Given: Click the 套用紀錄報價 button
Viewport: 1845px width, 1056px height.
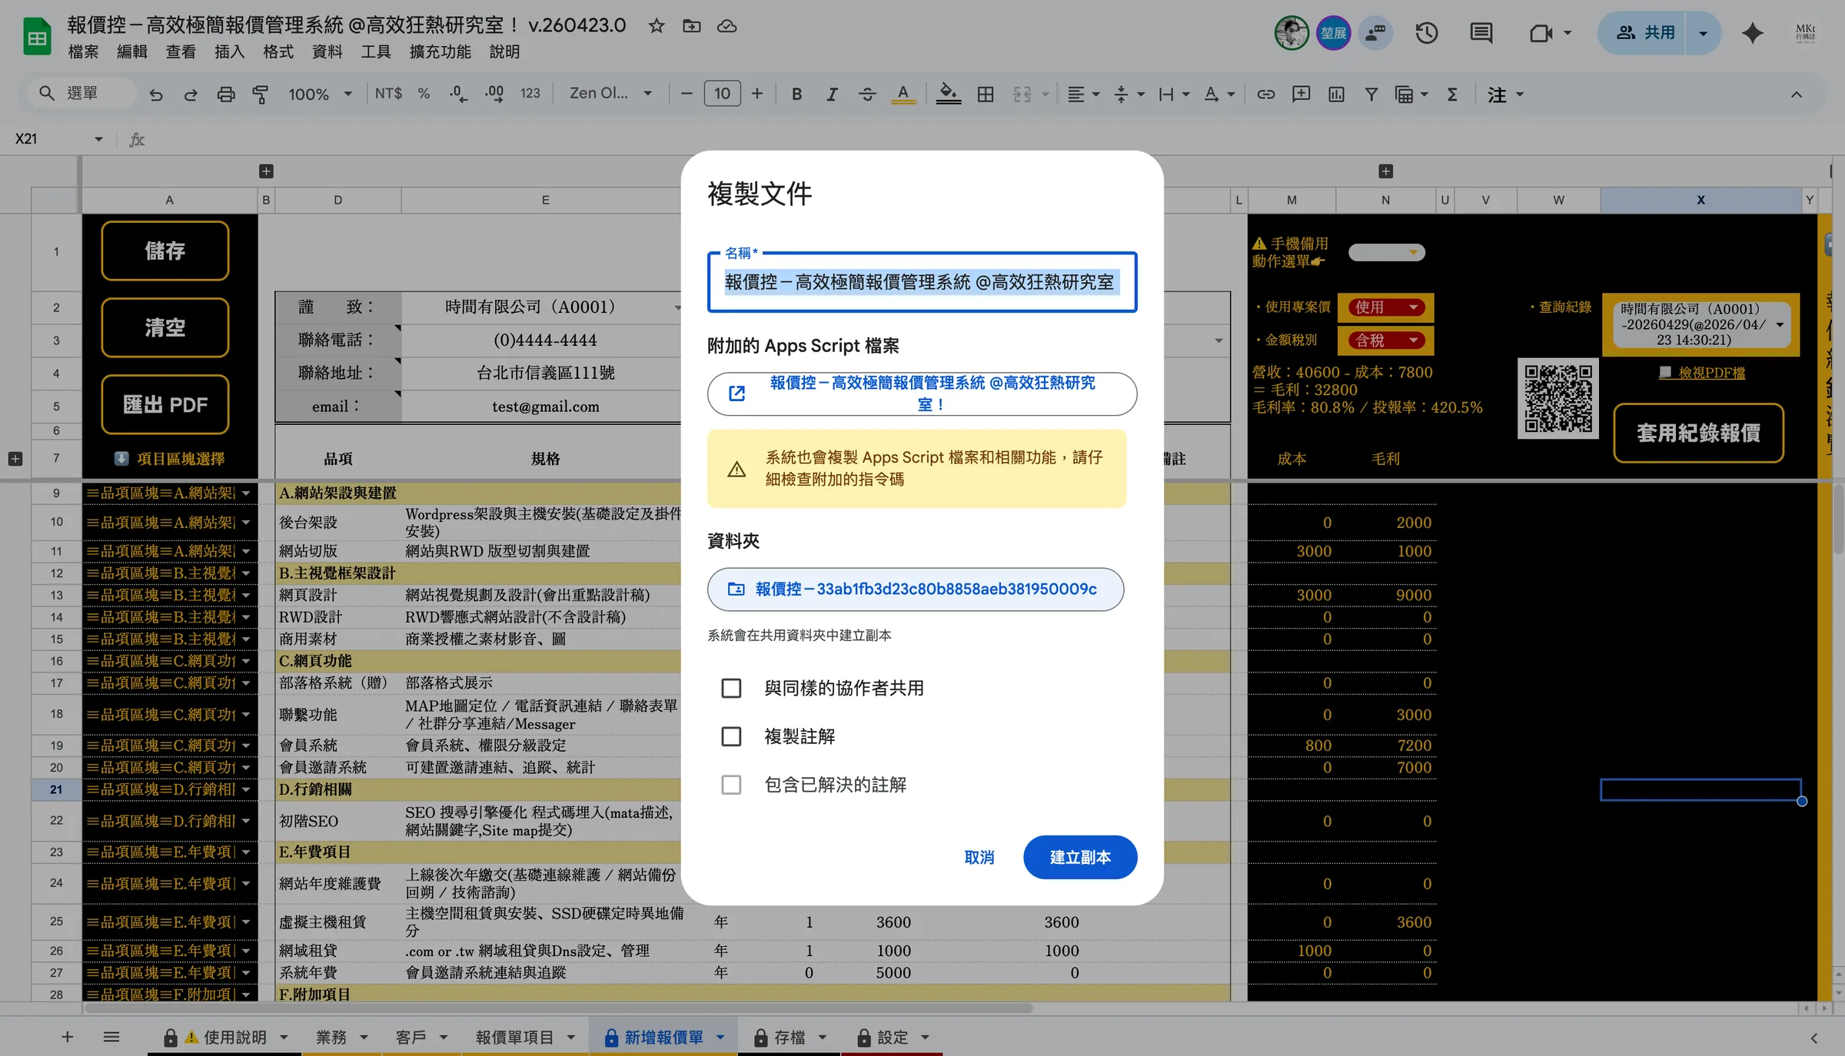Looking at the screenshot, I should [x=1698, y=433].
